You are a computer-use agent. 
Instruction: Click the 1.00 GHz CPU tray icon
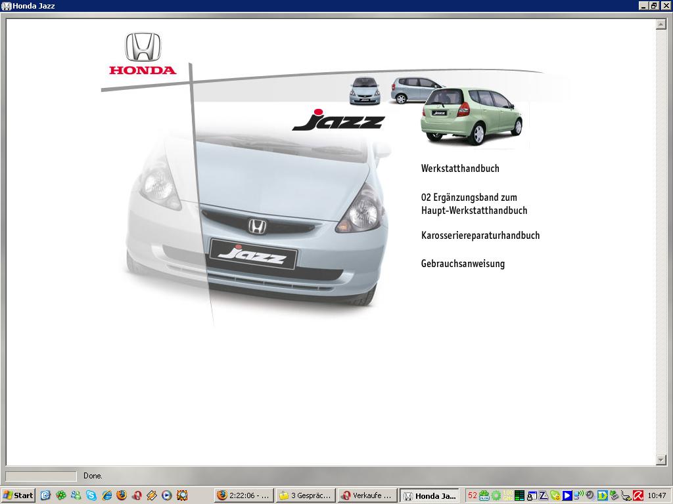point(508,495)
